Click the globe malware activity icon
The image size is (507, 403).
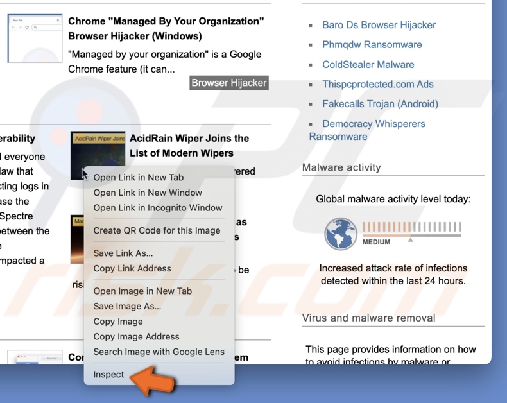tap(341, 234)
